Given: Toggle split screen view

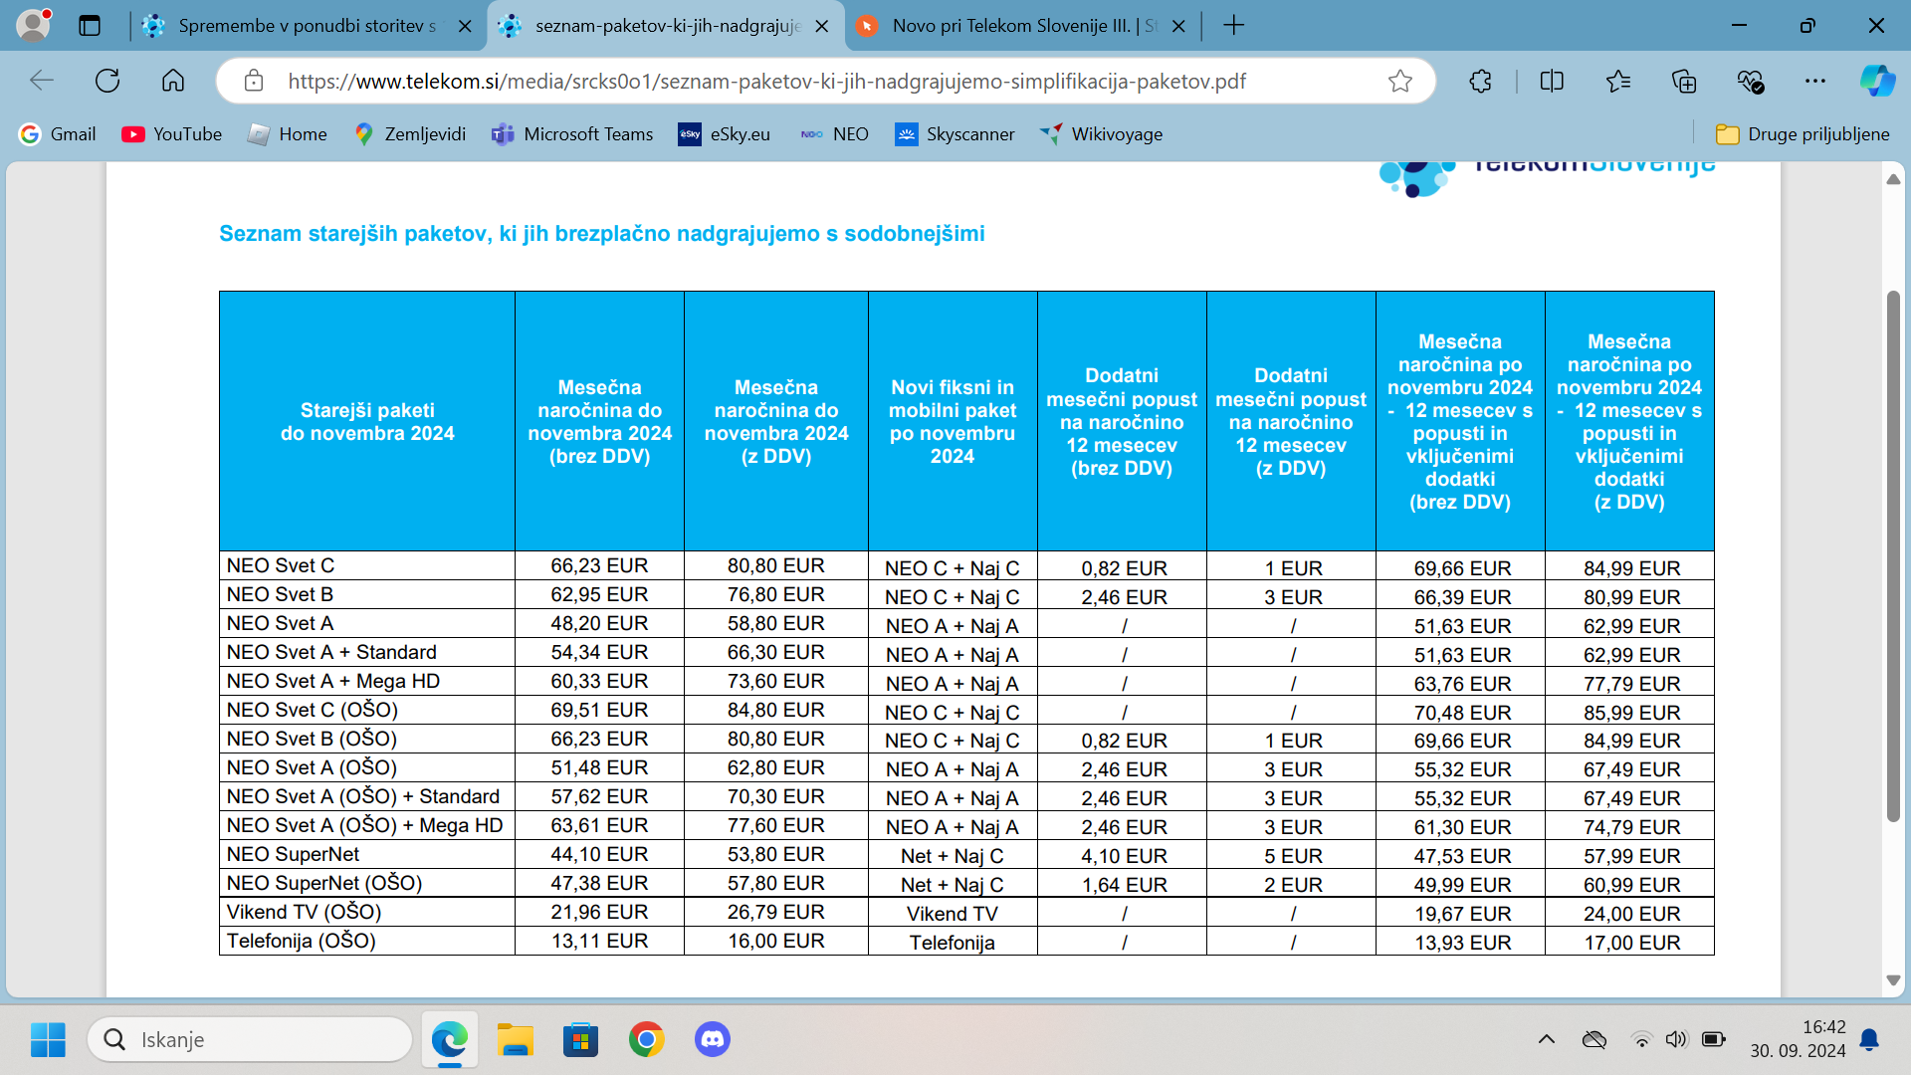Looking at the screenshot, I should pos(1552,81).
